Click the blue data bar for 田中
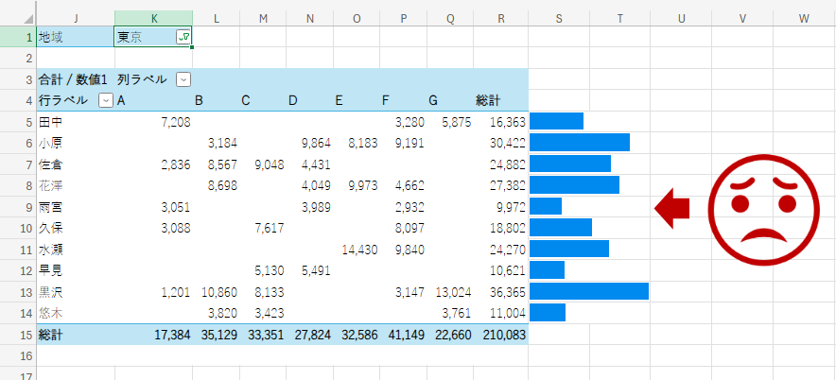 556,121
